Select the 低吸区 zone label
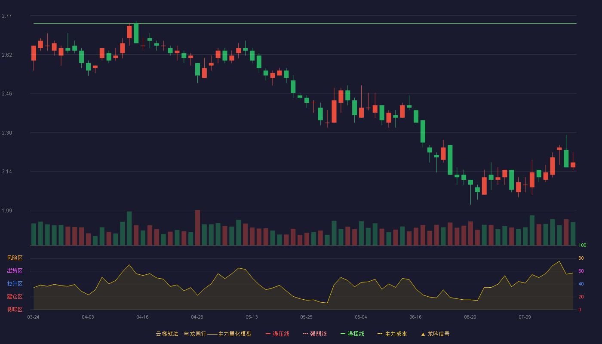Image resolution: width=602 pixels, height=344 pixels. click(x=15, y=310)
